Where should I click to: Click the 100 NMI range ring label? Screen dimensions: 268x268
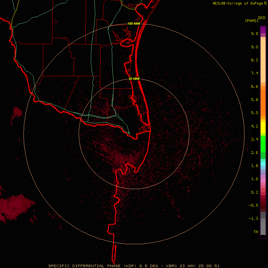(x=134, y=24)
